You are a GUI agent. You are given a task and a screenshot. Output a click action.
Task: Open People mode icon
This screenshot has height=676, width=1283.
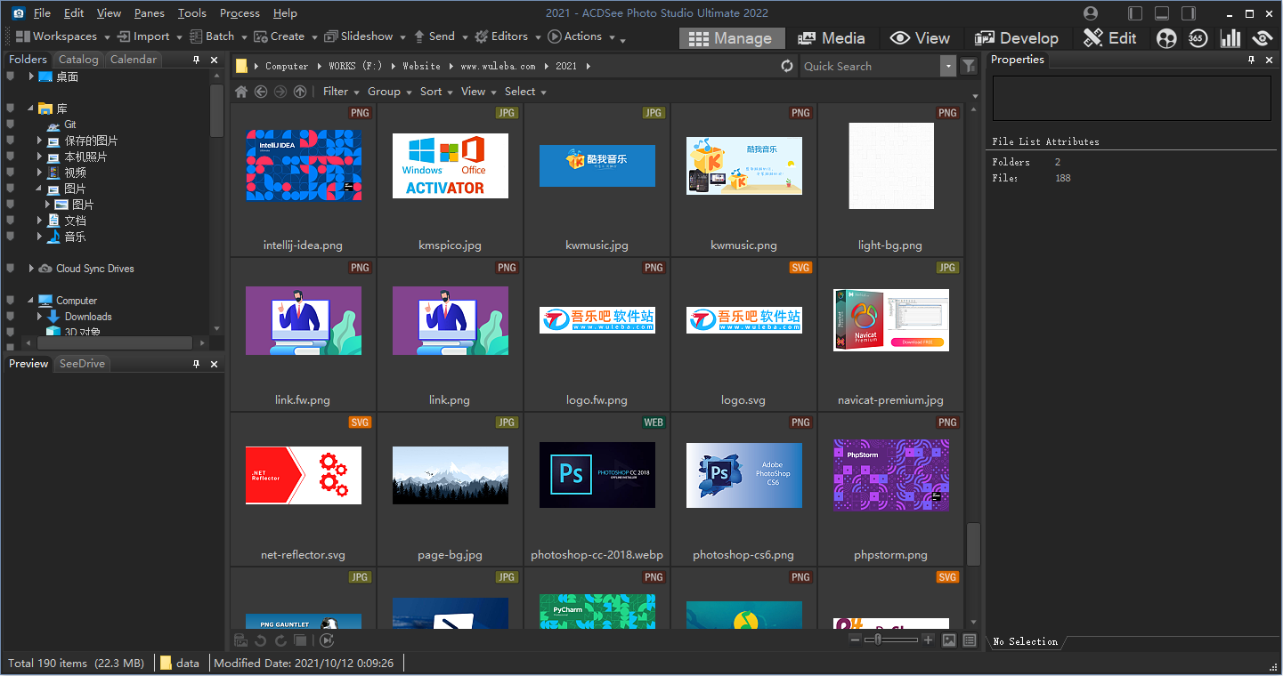[x=1166, y=38]
